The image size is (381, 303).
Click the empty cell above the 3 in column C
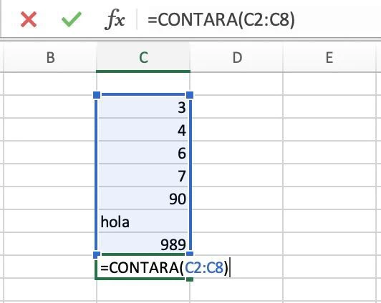click(x=143, y=84)
